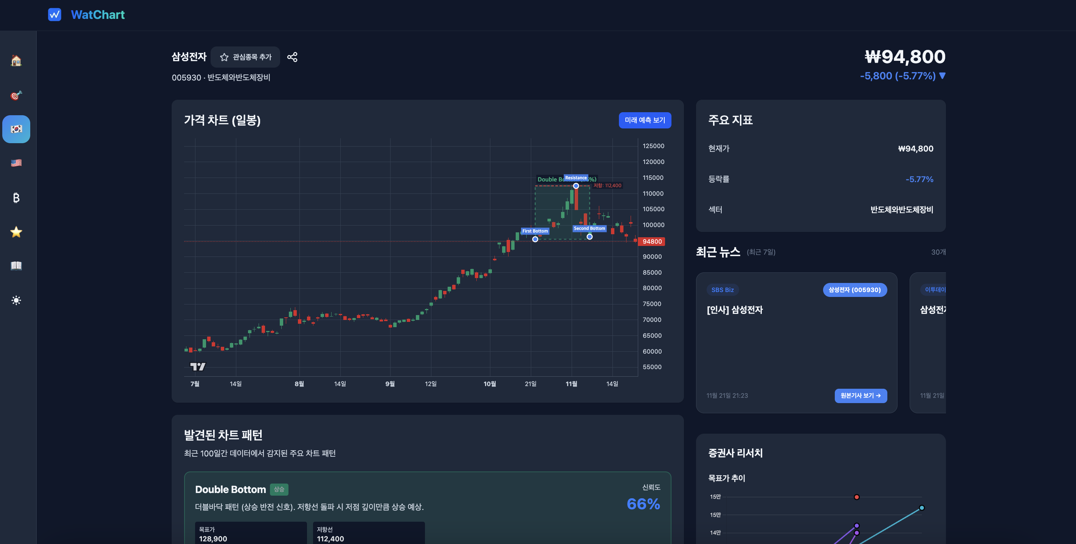Click the 미래 예측 보기 button
1076x544 pixels.
(645, 120)
